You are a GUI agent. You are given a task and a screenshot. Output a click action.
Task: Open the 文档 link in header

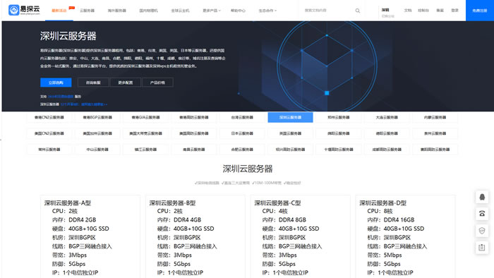[x=408, y=11]
